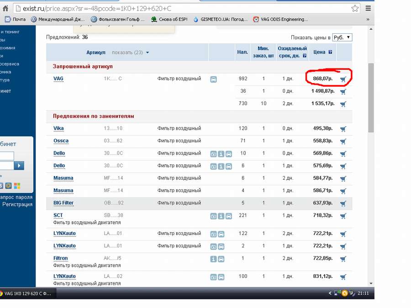411x308 pixels.
Task: Show hidden tray icons with the arrow
Action: click(330, 293)
